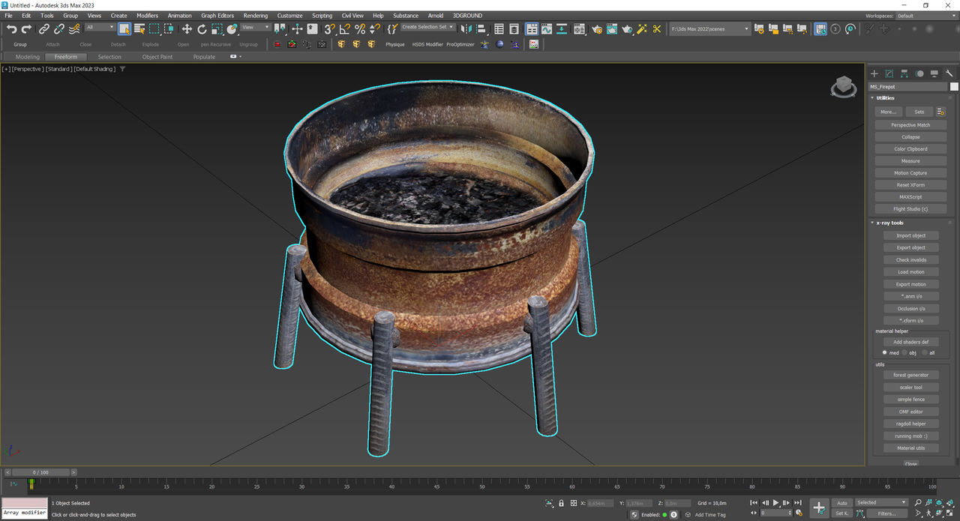Open the Modify panel tab icon
Viewport: 960px width, 521px height.
889,73
